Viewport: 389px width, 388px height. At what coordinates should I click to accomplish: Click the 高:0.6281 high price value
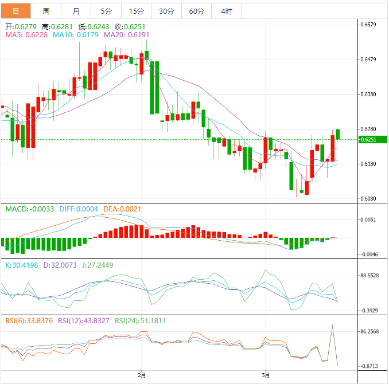[57, 26]
